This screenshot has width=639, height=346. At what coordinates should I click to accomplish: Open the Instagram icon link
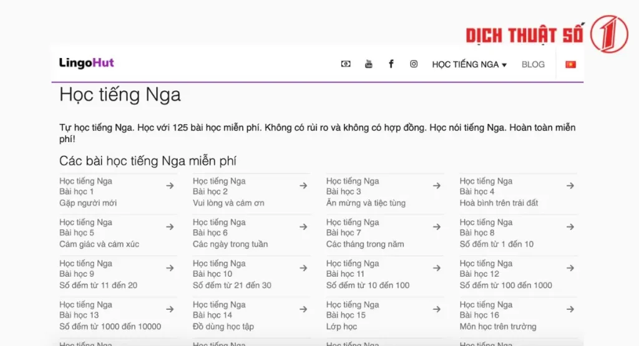(x=414, y=64)
